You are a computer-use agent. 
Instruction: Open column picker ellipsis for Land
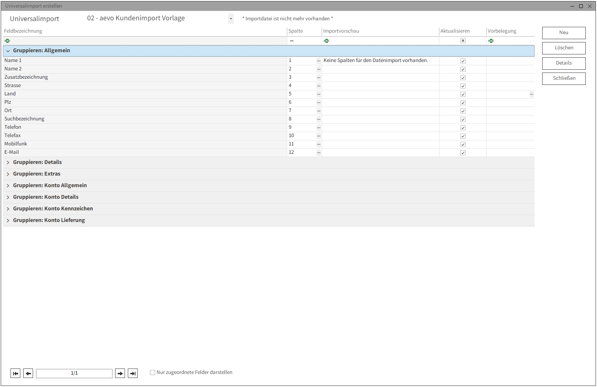pos(319,94)
